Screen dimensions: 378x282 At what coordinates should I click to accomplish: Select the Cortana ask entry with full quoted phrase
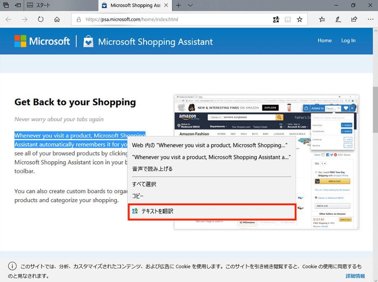click(x=212, y=157)
